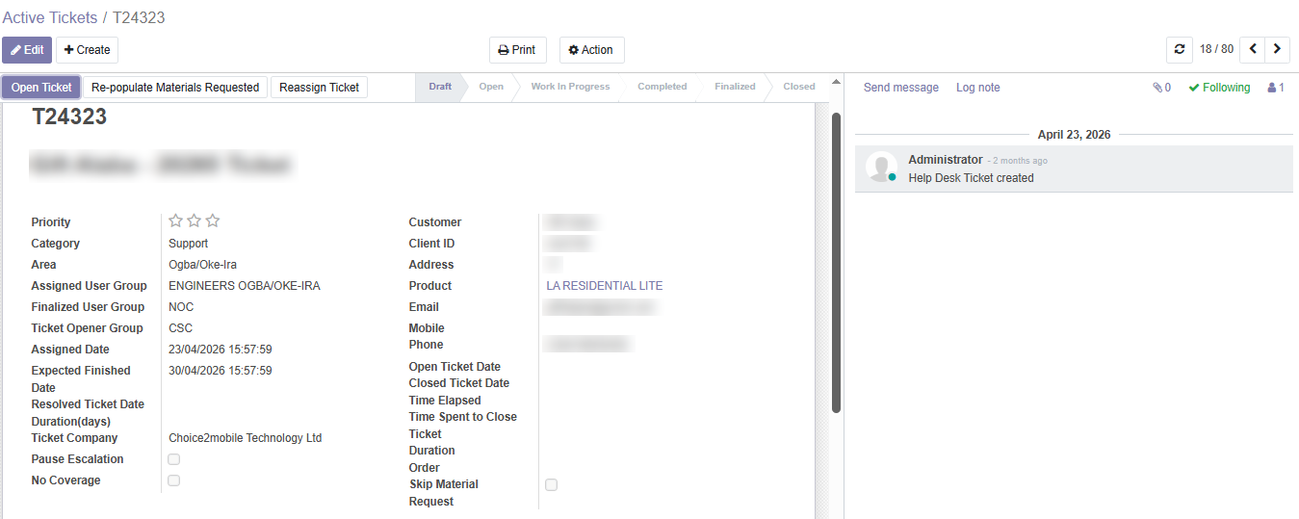Toggle Skip Material Request checkbox

click(552, 484)
